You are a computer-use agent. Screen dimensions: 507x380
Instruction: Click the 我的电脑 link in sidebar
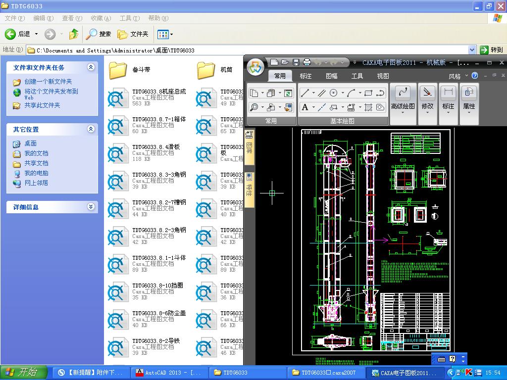[36, 173]
